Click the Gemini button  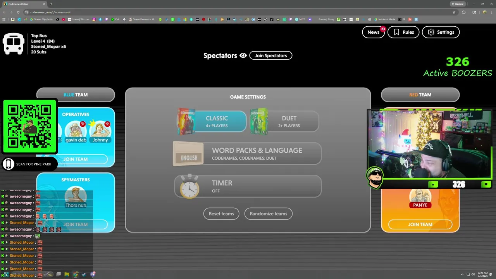458,4
